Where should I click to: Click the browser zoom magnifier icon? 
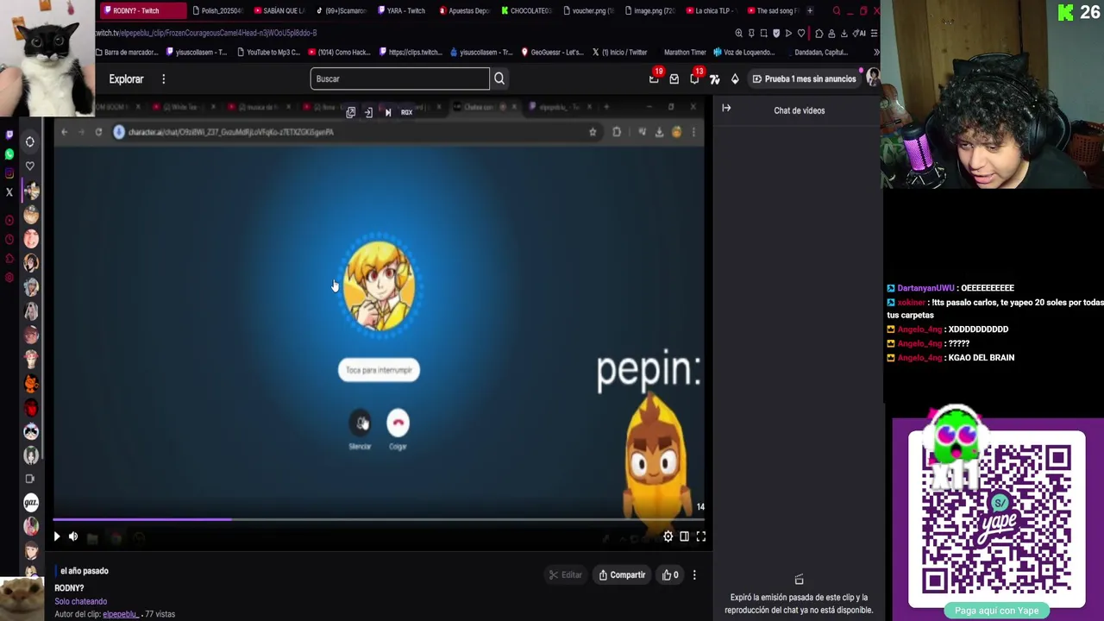pyautogui.click(x=739, y=33)
